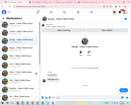The width and height of the screenshot is (131, 105).
Task: Choose a sticker icon in composer
Action: 50,97
